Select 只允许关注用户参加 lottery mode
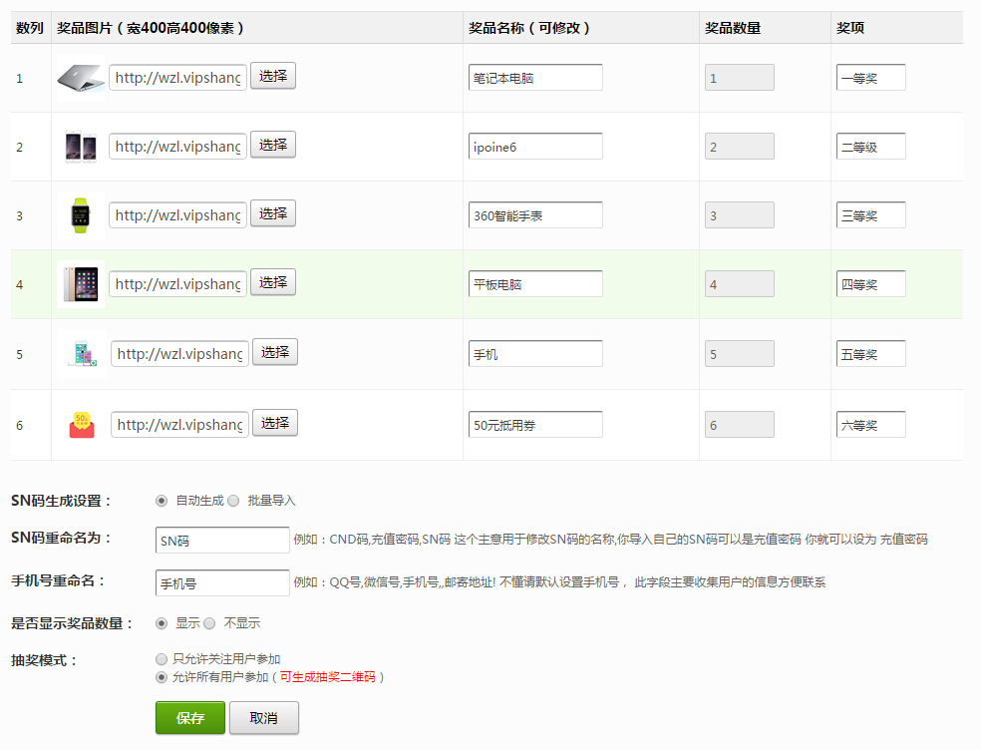 [x=162, y=659]
